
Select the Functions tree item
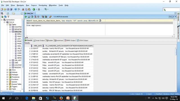(x=15, y=79)
